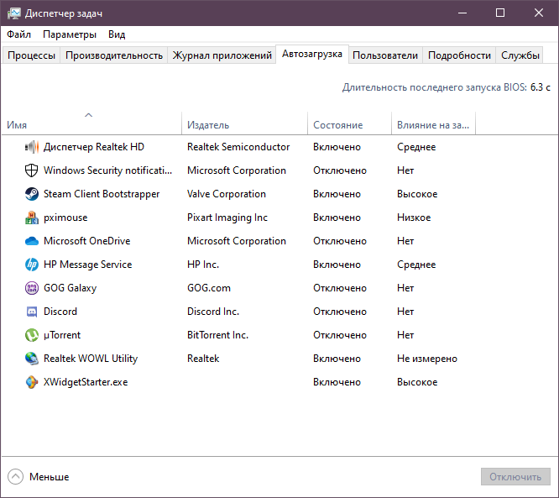Click the Steam Client Bootstrapper icon
Screen dimensions: 559x498
(32, 194)
